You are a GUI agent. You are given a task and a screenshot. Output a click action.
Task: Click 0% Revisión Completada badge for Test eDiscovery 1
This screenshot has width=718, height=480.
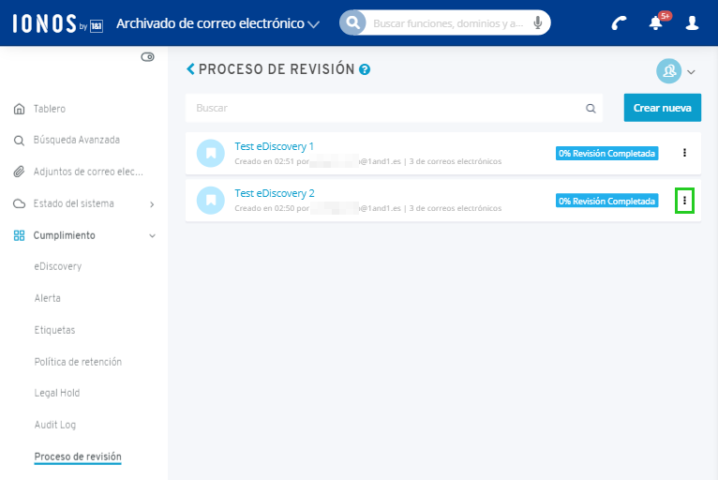(x=606, y=154)
